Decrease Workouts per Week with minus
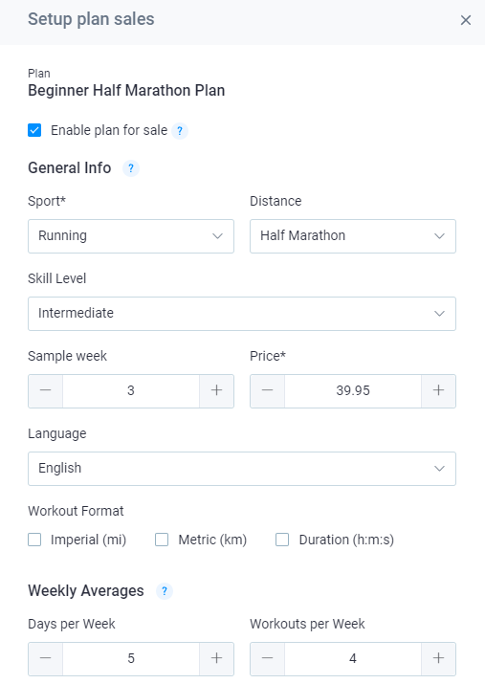This screenshot has height=684, width=485. pos(267,659)
